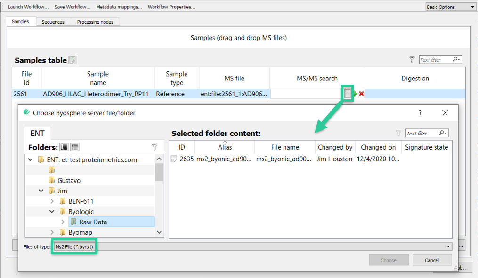Click the Digestion column header
Image resolution: width=478 pixels, height=278 pixels.
[415, 78]
